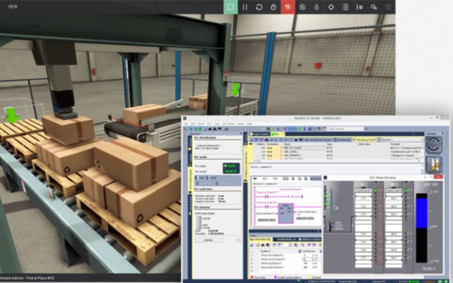
Task: Click the small arrow button beside Refresh
Action: pyautogui.click(x=238, y=240)
